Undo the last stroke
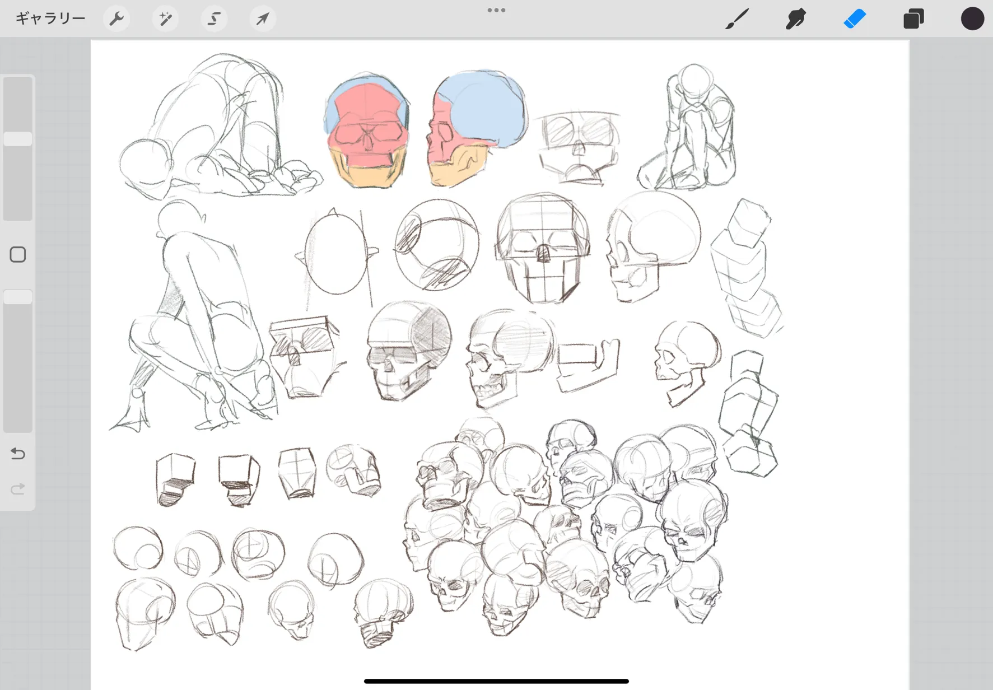 [18, 453]
